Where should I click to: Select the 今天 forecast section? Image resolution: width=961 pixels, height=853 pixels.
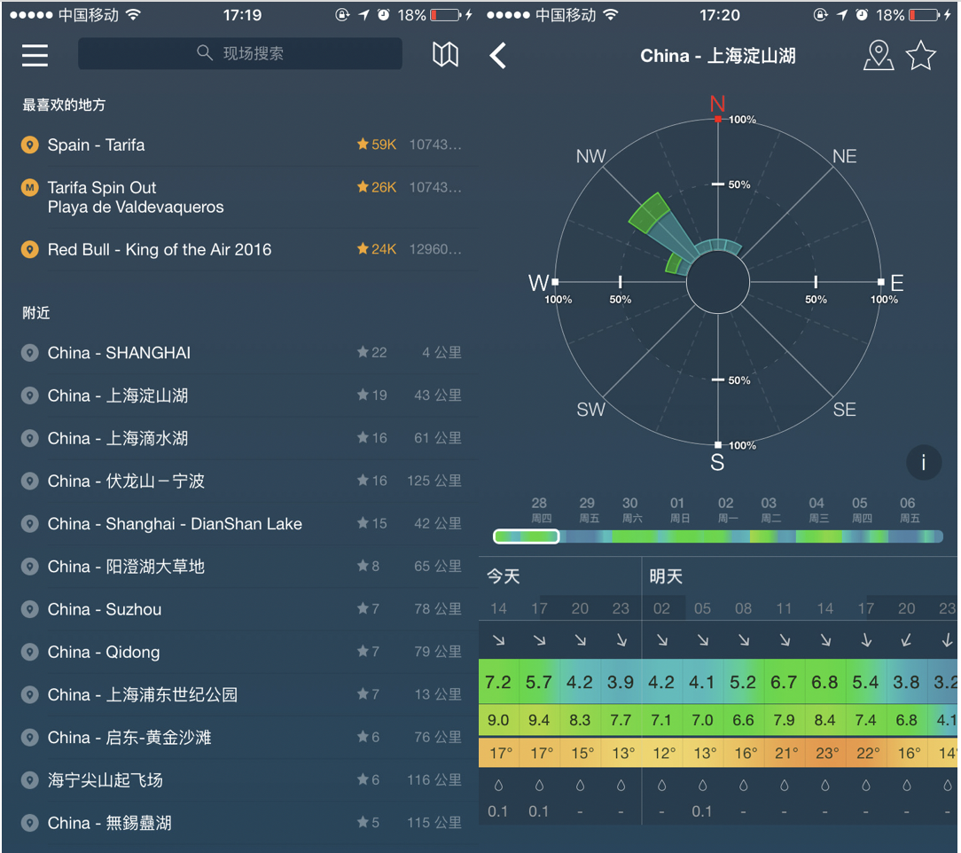503,576
